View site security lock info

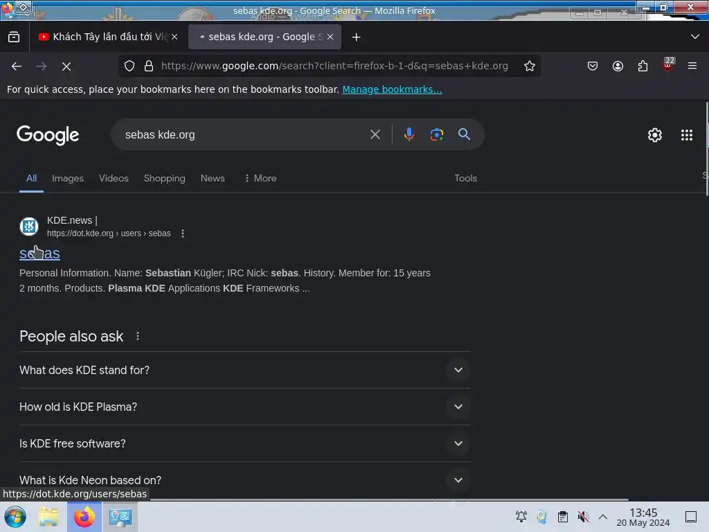coord(149,66)
